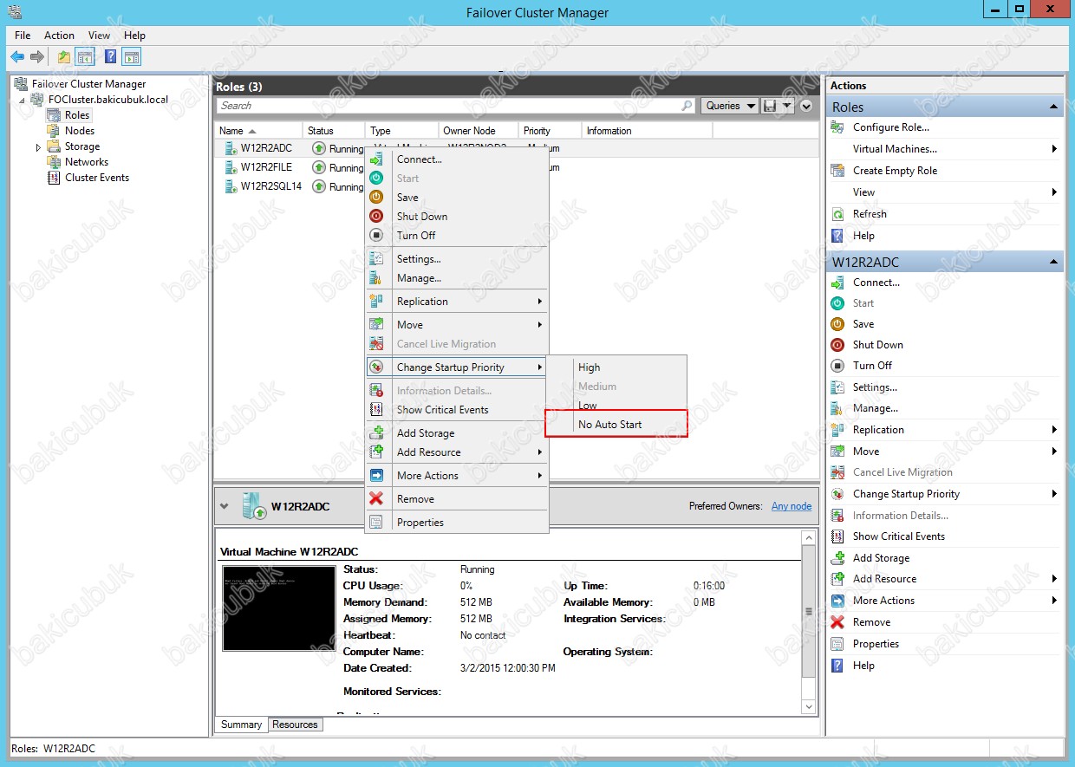Click the Shut Down icon in the context menu

376,217
